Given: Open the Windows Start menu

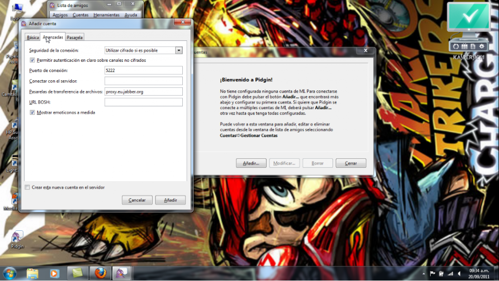Looking at the screenshot, I should tap(10, 273).
